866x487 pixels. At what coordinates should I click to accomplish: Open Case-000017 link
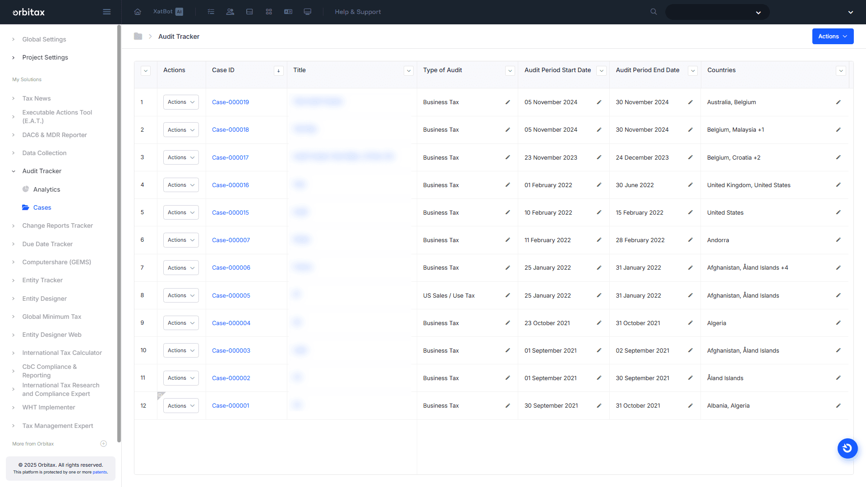pyautogui.click(x=230, y=157)
